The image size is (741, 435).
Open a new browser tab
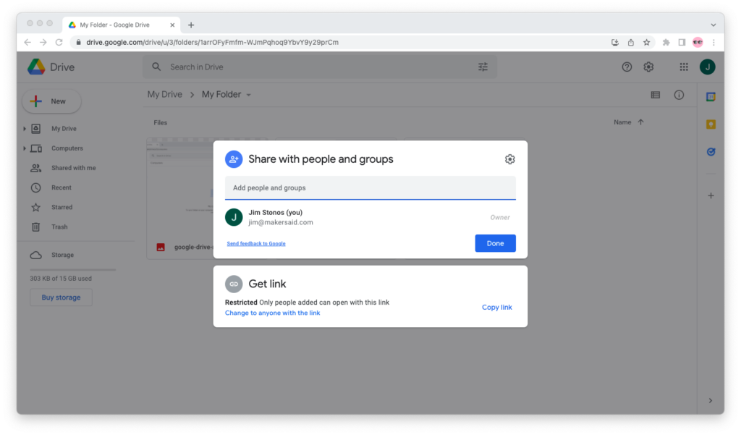tap(191, 25)
